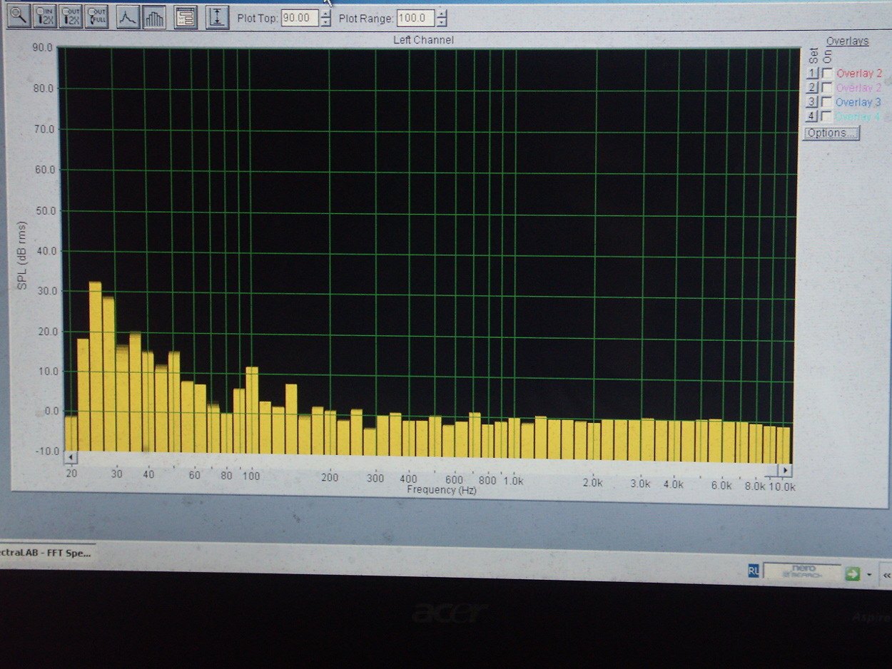Decrease the Plot Range value

tap(442, 24)
